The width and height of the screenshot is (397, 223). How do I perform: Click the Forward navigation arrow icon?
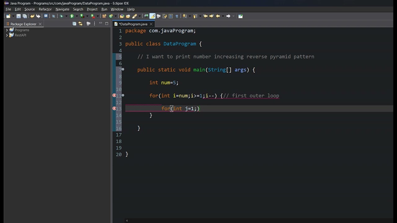point(228,16)
